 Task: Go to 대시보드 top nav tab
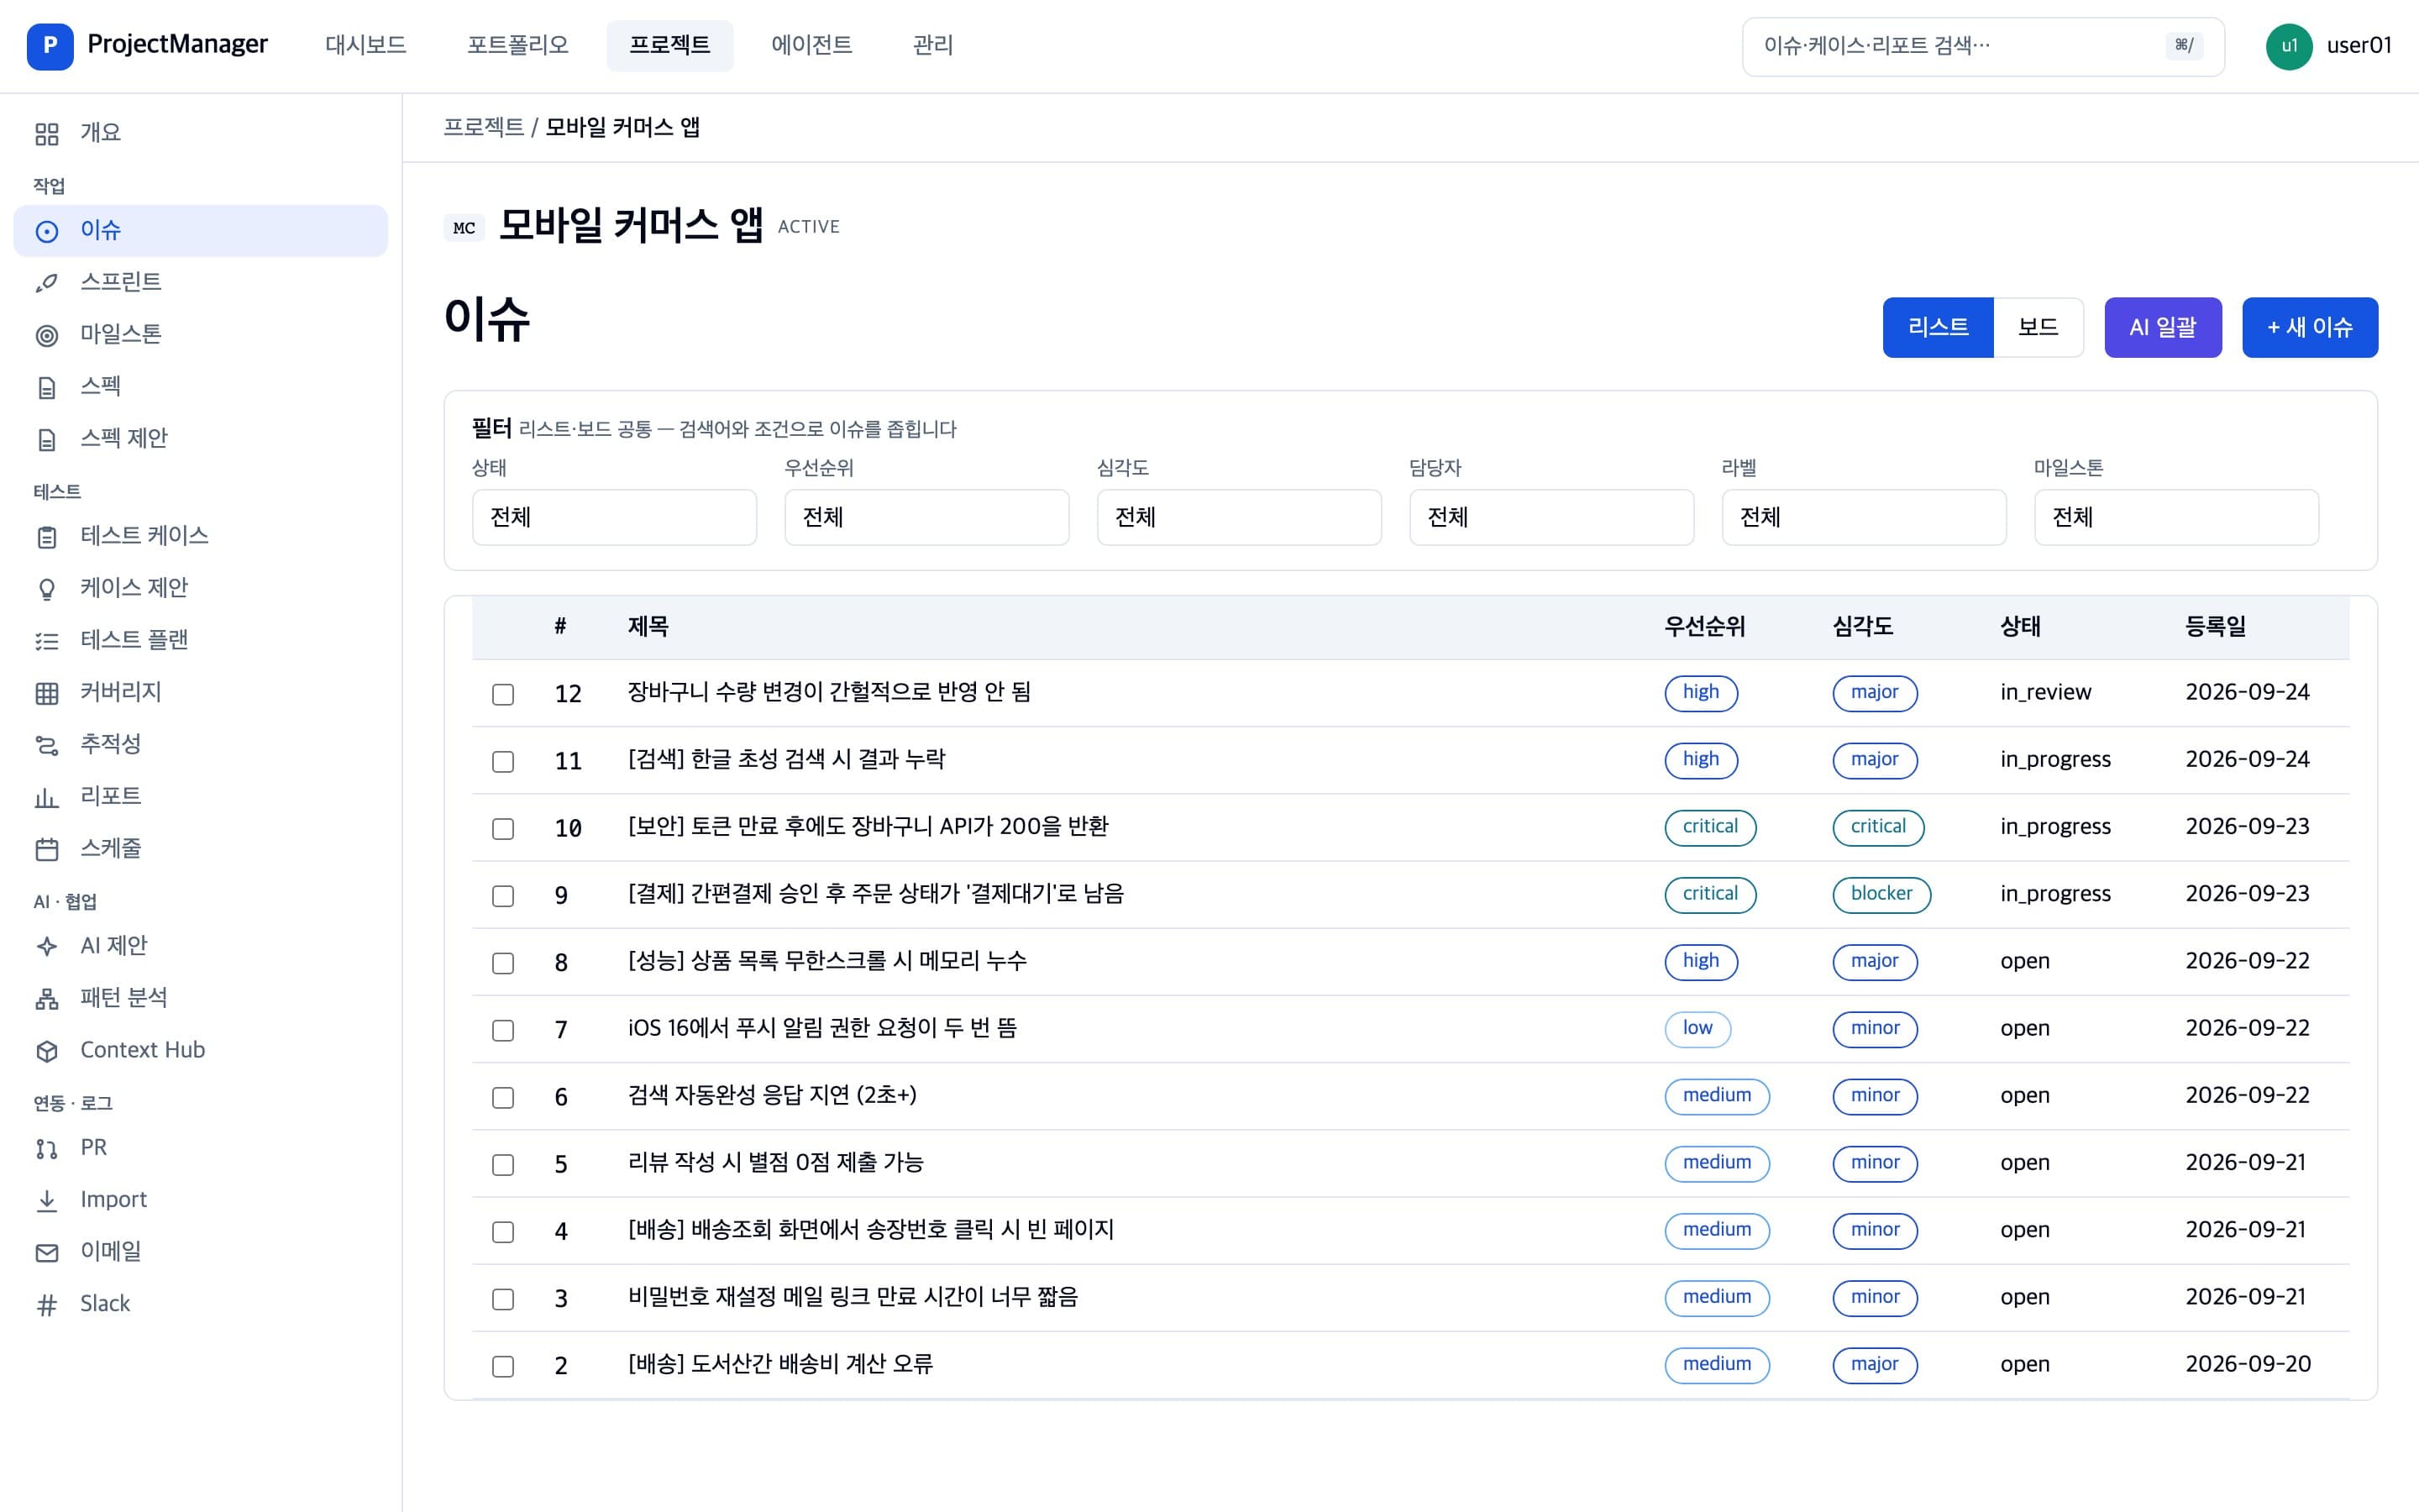(x=366, y=45)
